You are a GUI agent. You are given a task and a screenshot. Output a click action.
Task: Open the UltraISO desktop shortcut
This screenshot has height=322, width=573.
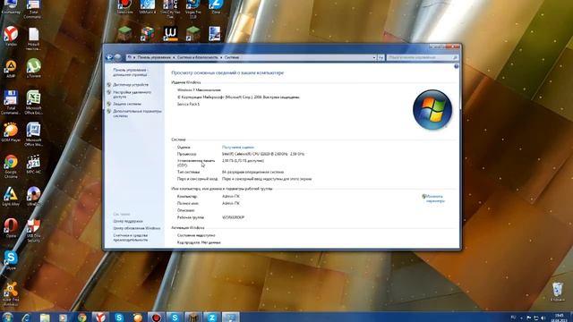[34, 197]
